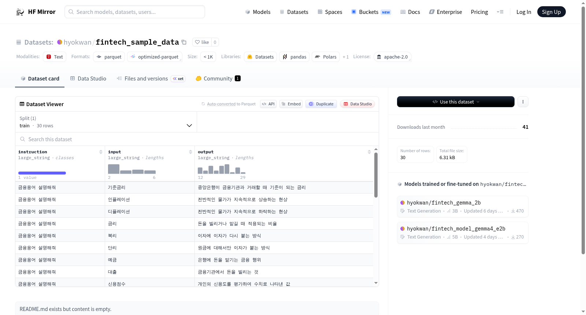Image resolution: width=586 pixels, height=315 pixels.
Task: Click the instruction column class distribution bar
Action: [x=42, y=173]
